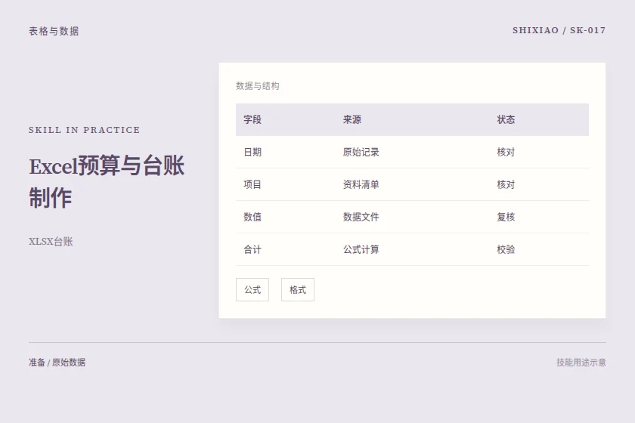
Task: Click the 校验 status cell
Action: point(506,249)
